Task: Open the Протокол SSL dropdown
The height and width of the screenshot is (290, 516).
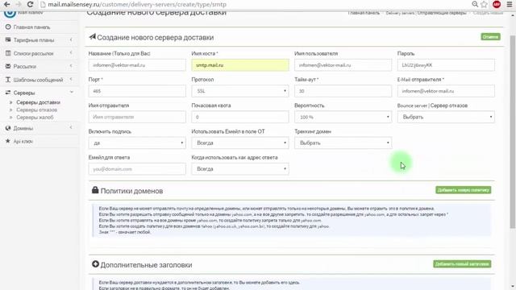Action: (x=240, y=91)
